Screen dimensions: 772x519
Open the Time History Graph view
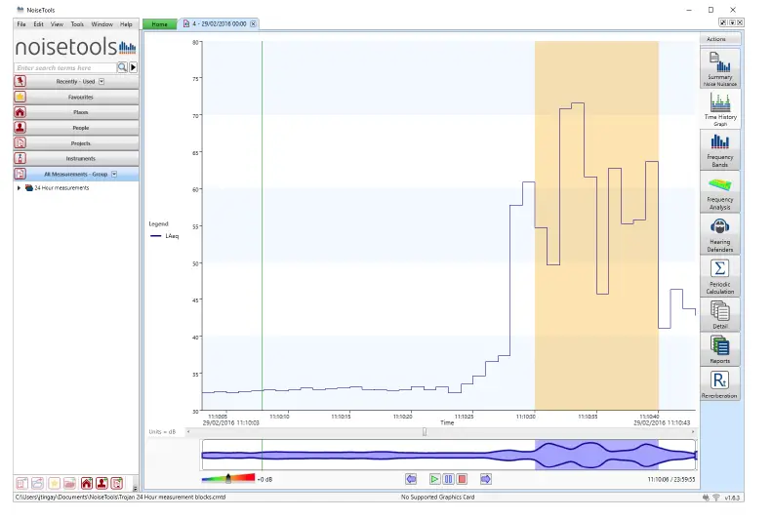pyautogui.click(x=720, y=109)
